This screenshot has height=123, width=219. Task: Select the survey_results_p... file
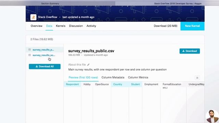pyautogui.click(x=43, y=50)
